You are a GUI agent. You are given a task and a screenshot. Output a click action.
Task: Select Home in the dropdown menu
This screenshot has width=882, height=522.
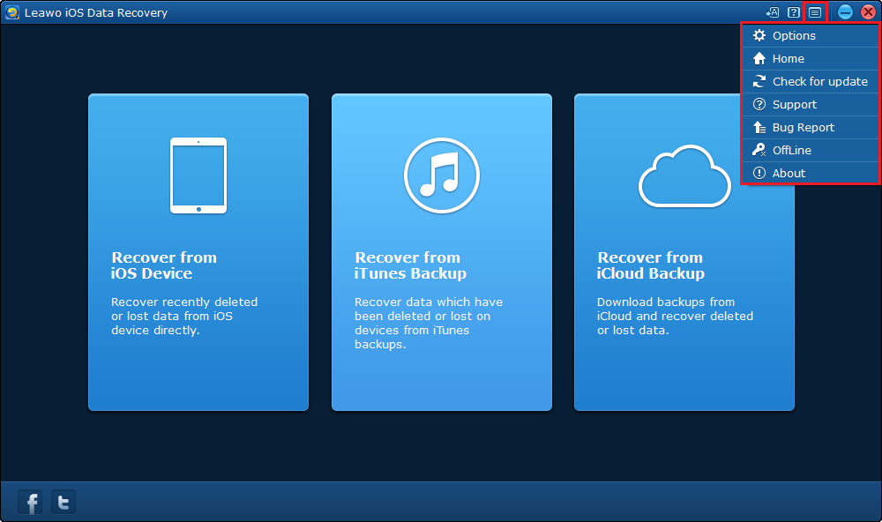pyautogui.click(x=811, y=58)
